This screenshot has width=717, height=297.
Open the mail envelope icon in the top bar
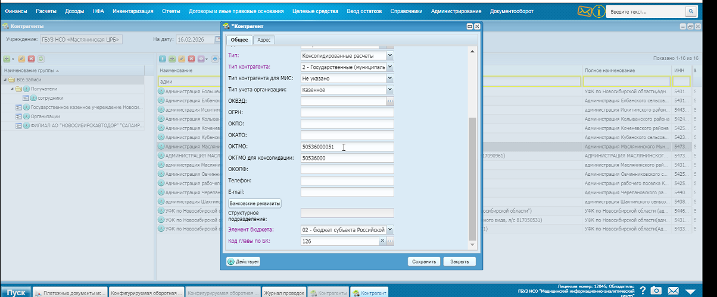(585, 11)
